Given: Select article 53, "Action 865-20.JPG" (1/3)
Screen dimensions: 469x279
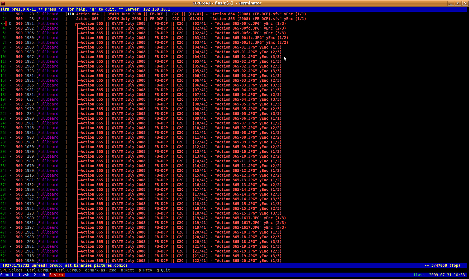Looking at the screenshot, I should 181,261.
